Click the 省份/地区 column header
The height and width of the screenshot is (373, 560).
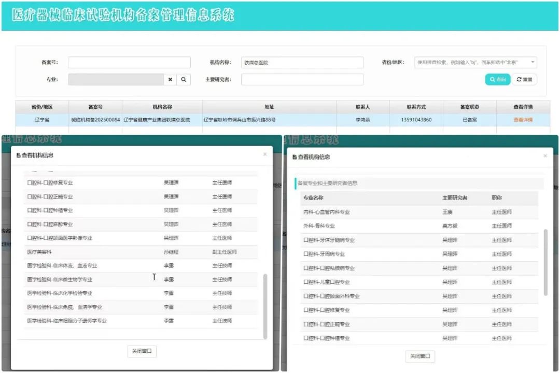coord(42,107)
